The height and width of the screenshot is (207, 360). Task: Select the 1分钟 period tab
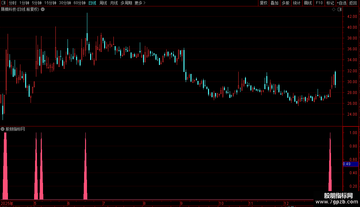24,3
